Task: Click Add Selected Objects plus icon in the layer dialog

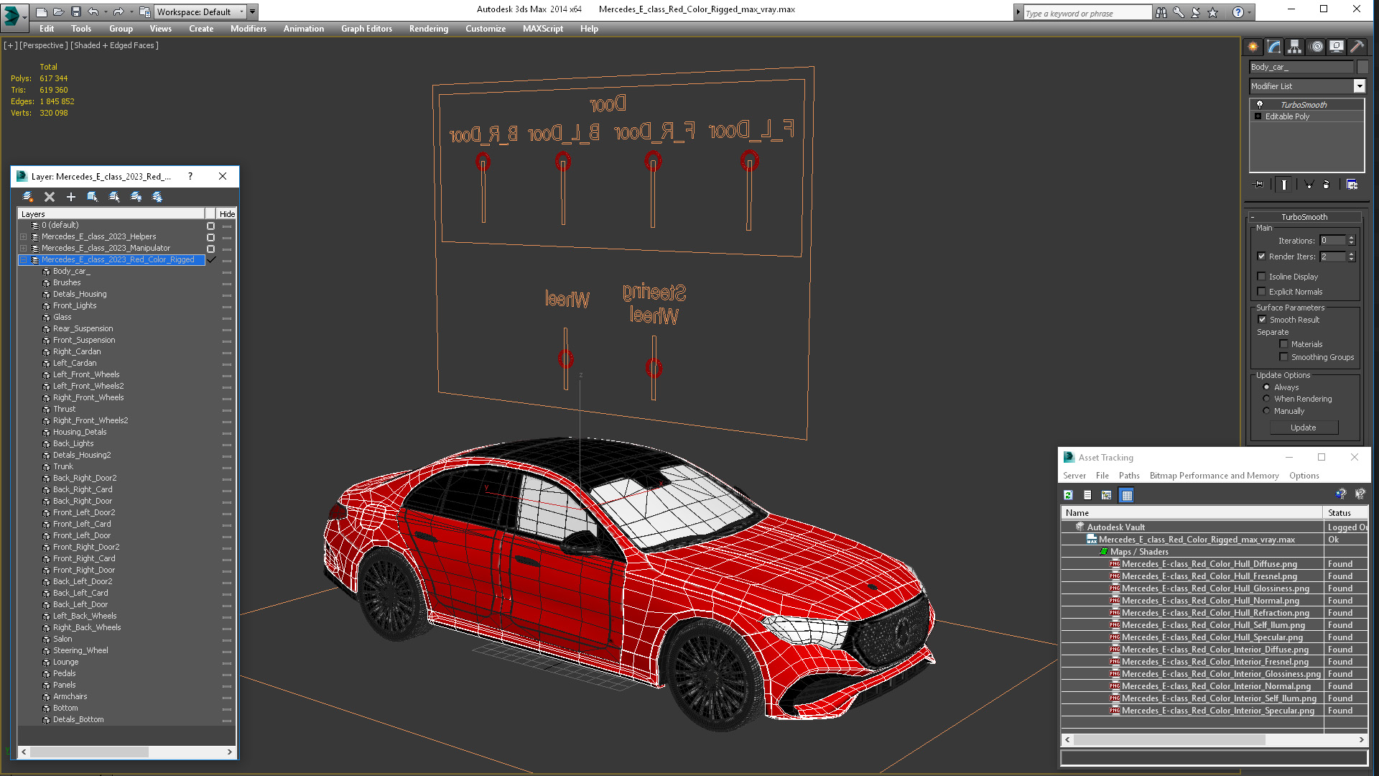Action: point(71,197)
